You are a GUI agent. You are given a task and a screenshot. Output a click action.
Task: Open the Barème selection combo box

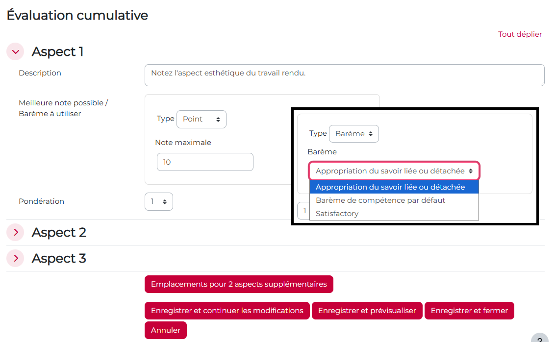pos(394,171)
